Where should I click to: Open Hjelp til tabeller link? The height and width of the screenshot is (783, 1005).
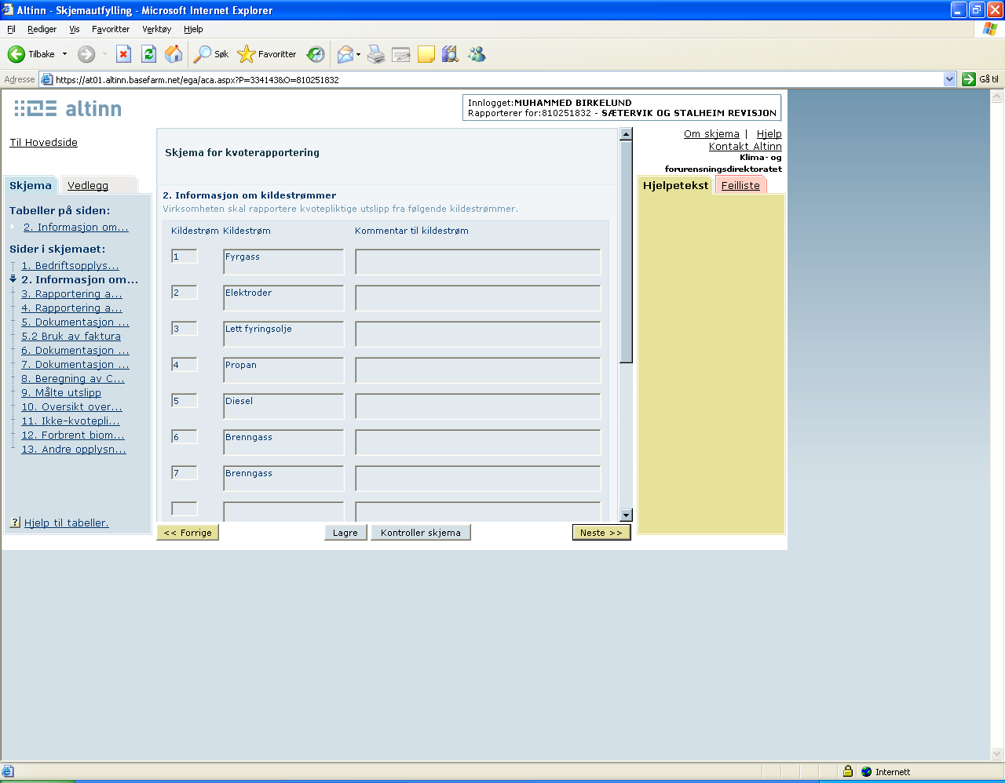tap(67, 523)
